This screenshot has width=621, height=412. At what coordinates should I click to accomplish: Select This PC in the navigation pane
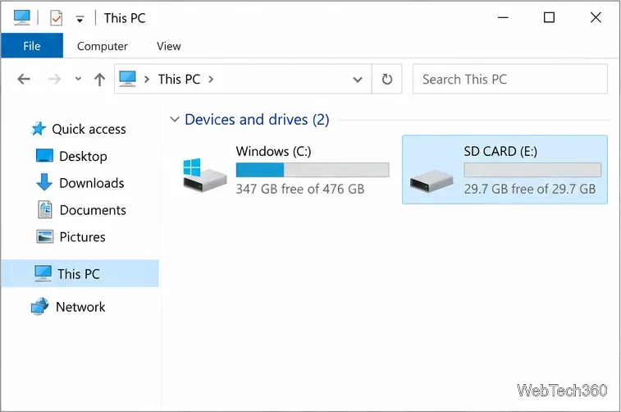pyautogui.click(x=79, y=274)
